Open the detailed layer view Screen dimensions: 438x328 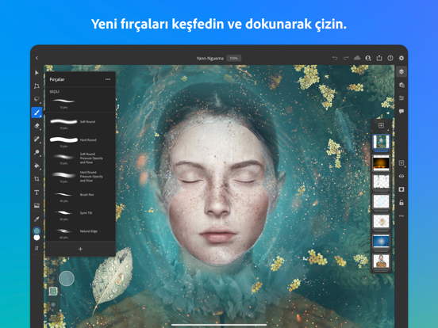(401, 85)
